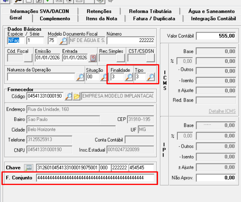Open the Detalhe ICMS link
This screenshot has height=202, width=241.
pyautogui.click(x=222, y=111)
